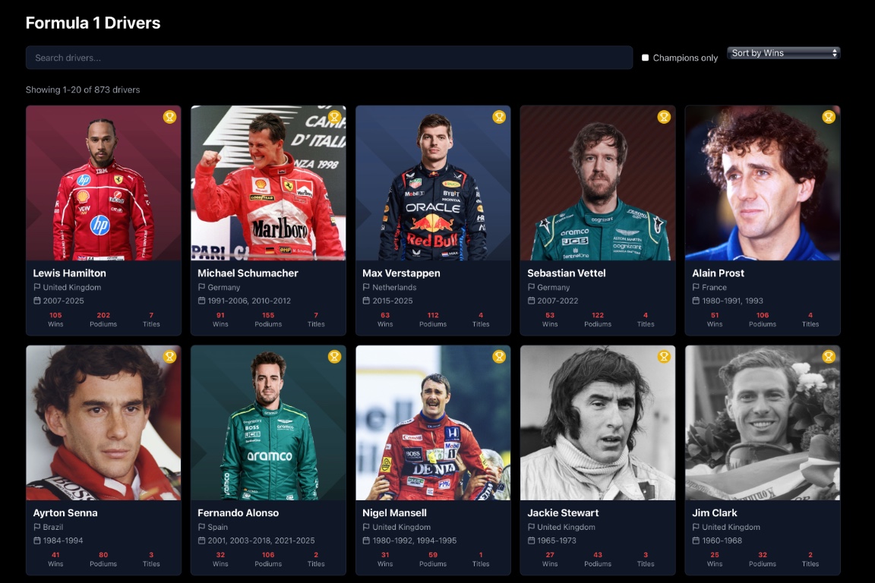Click the trophy badge on Jim Clark's card
The image size is (875, 583).
(x=828, y=356)
